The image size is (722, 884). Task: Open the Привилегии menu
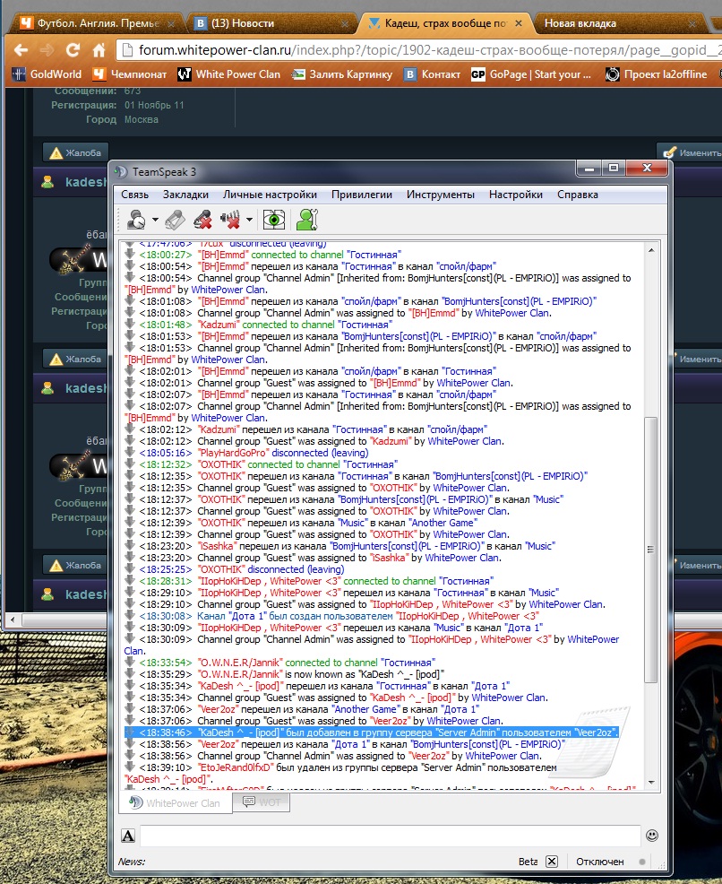pyautogui.click(x=362, y=195)
